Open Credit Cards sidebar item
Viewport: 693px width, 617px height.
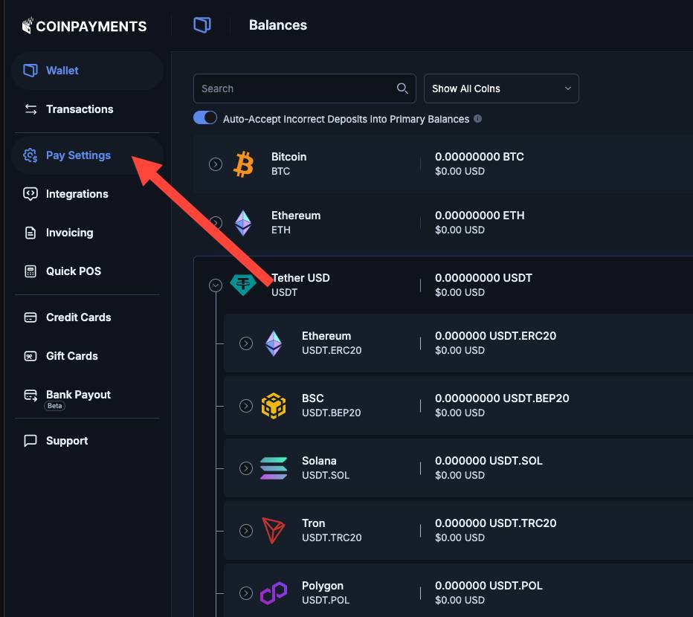88,317
